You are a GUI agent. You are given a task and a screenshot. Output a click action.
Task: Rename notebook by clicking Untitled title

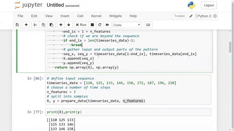pos(55,5)
